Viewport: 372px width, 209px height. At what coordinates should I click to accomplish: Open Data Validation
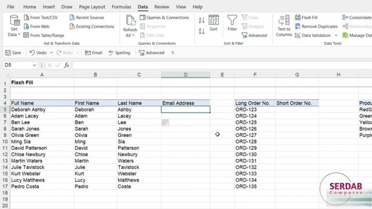pos(313,35)
